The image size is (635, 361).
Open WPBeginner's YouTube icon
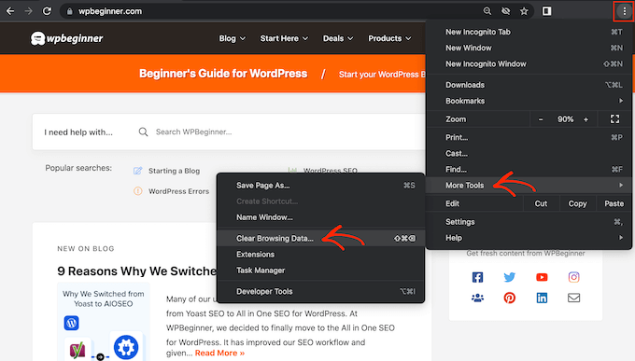pyautogui.click(x=542, y=277)
